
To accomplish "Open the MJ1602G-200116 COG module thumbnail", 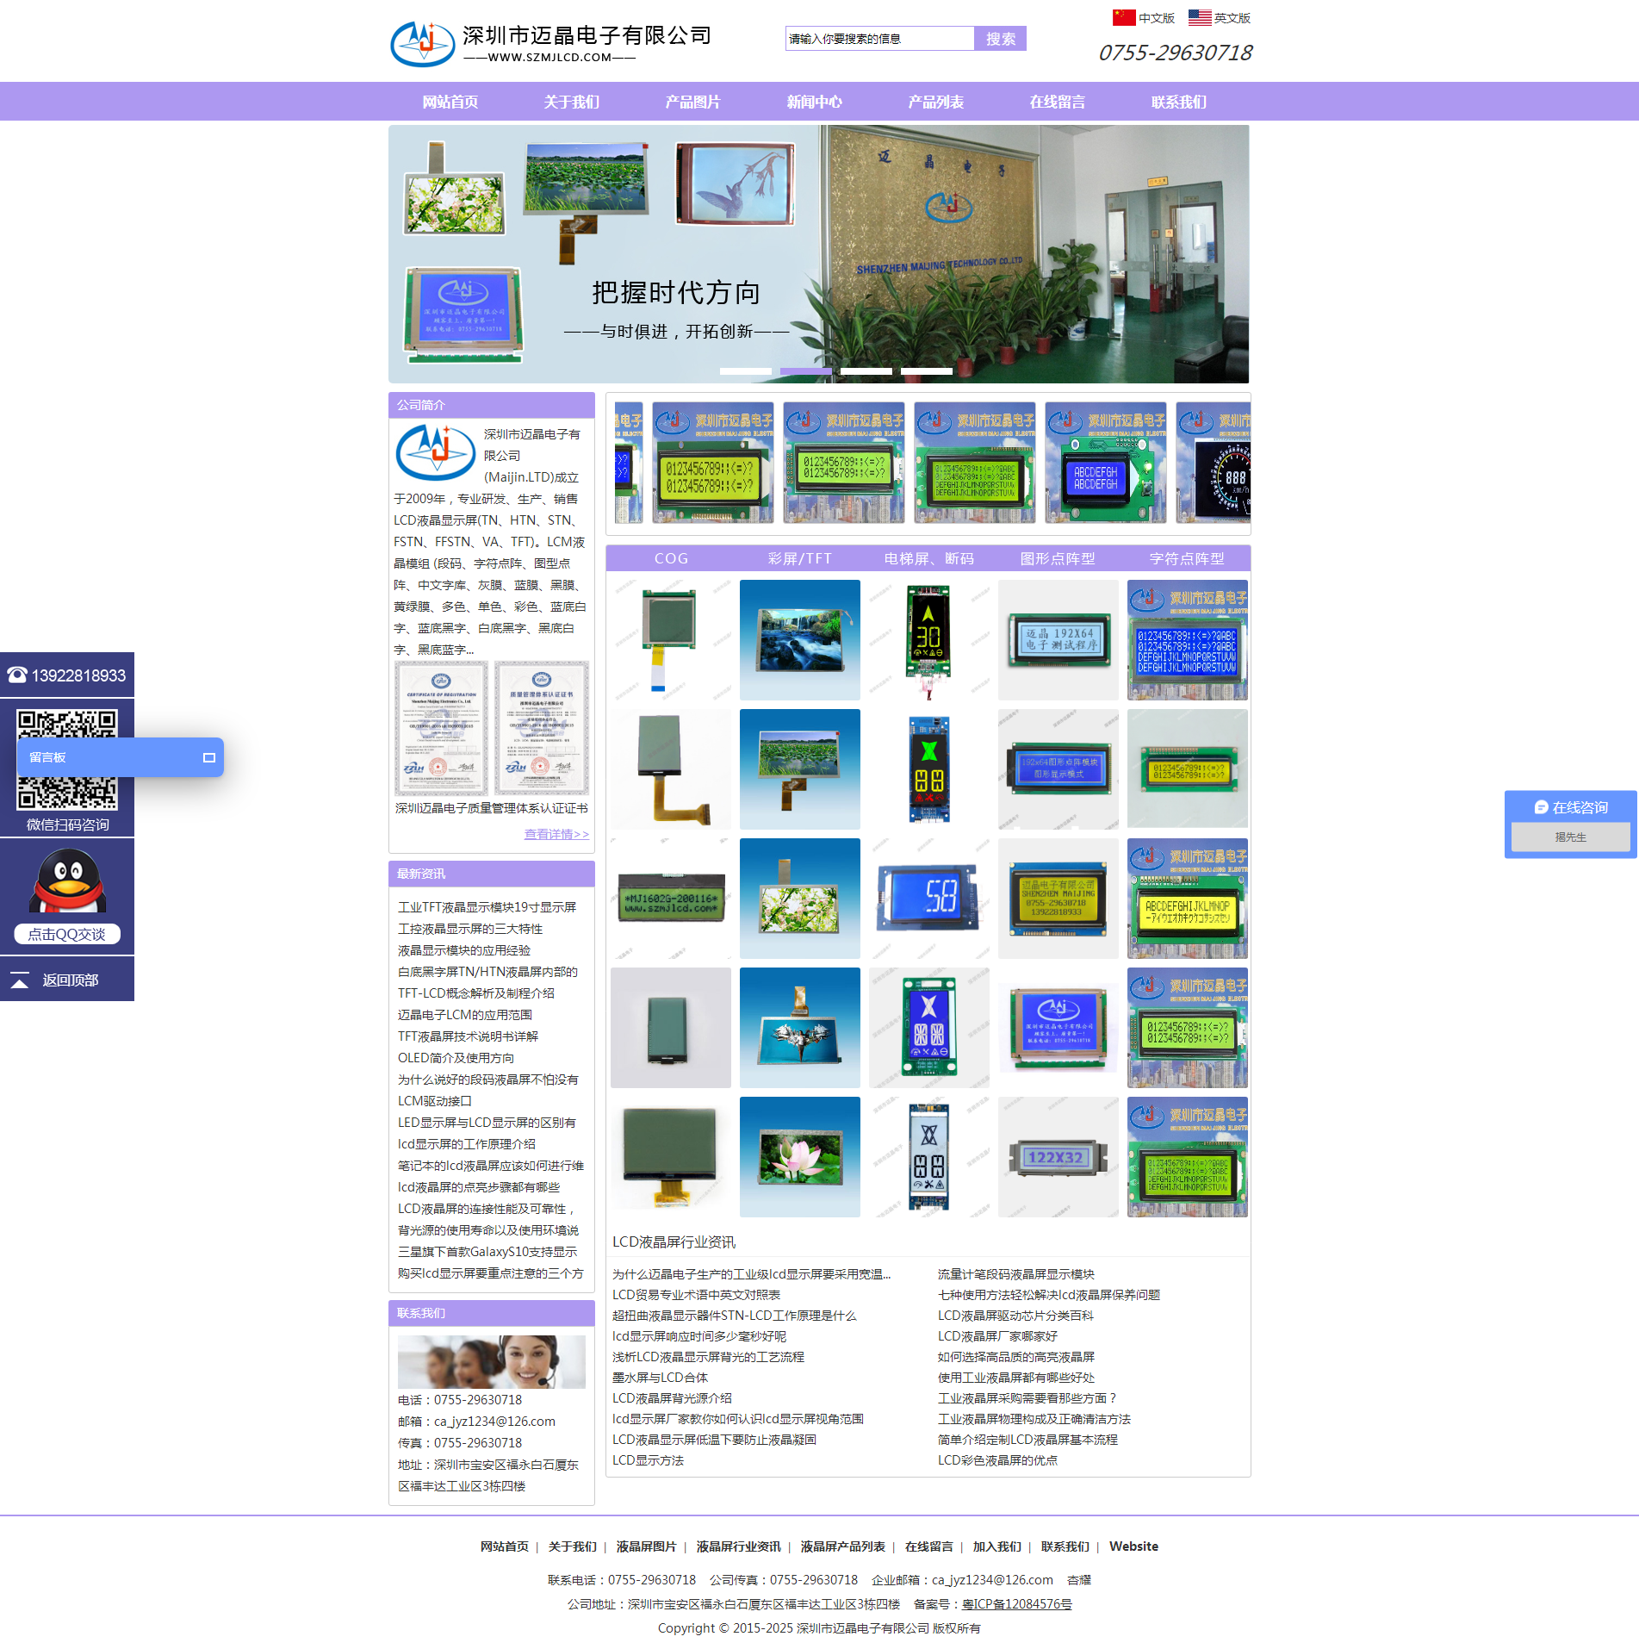I will pyautogui.click(x=671, y=899).
